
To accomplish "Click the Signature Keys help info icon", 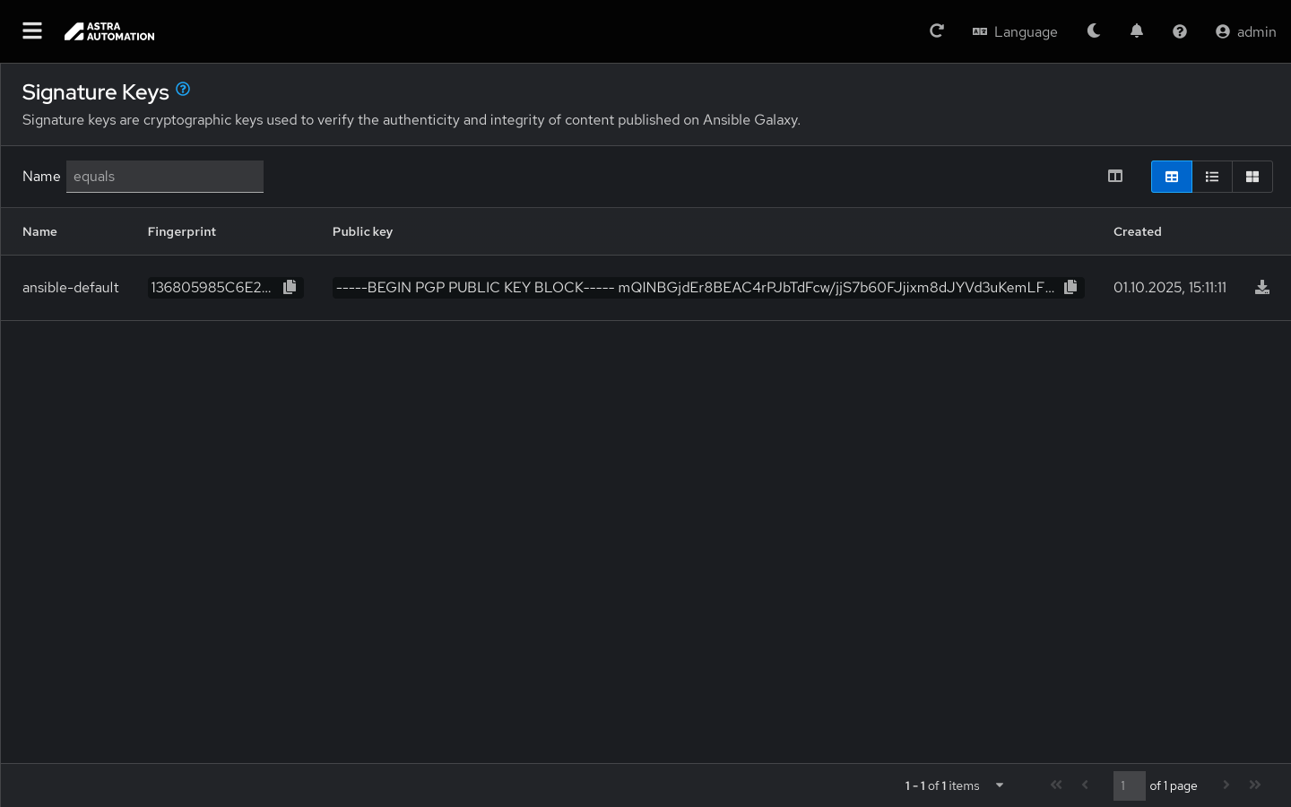I will pyautogui.click(x=183, y=89).
